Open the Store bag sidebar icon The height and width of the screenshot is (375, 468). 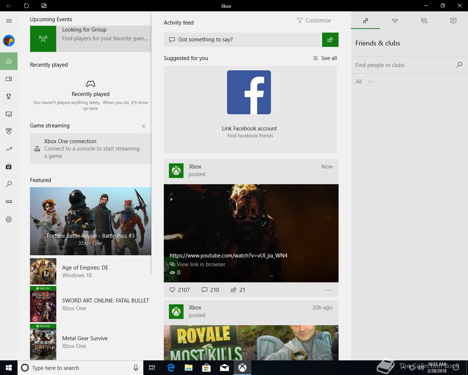[x=9, y=167]
